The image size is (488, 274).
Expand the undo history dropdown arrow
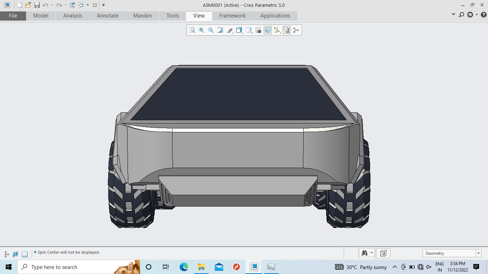click(x=52, y=5)
